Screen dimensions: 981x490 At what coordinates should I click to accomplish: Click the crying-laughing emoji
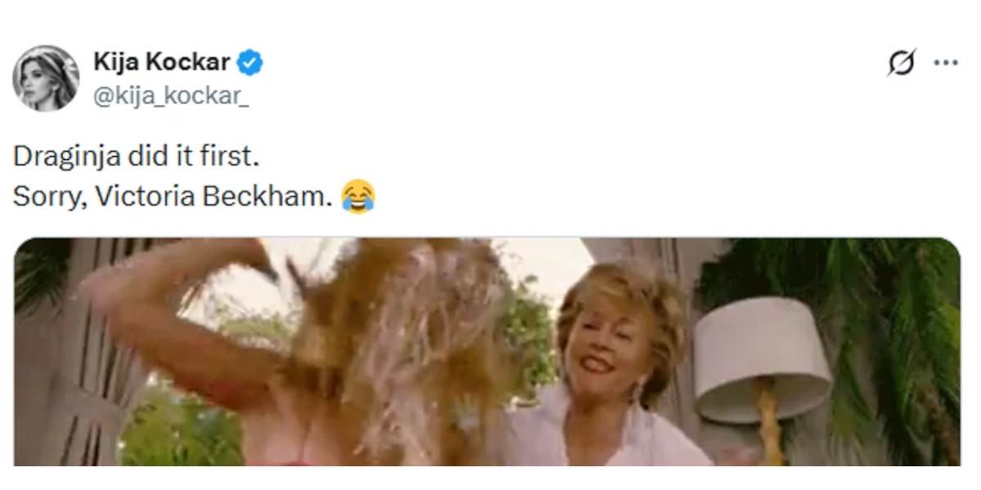tap(358, 197)
